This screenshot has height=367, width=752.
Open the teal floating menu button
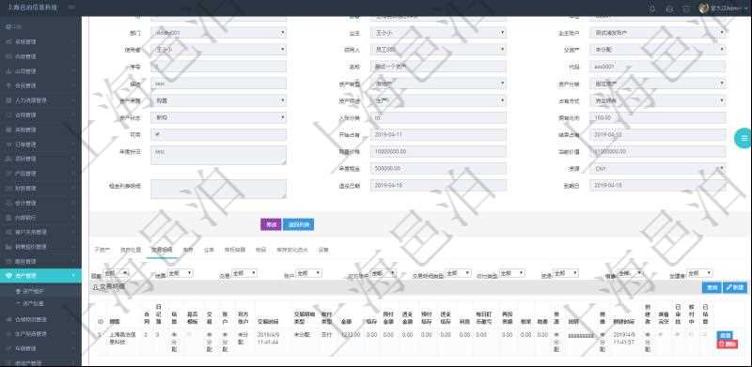tap(744, 139)
